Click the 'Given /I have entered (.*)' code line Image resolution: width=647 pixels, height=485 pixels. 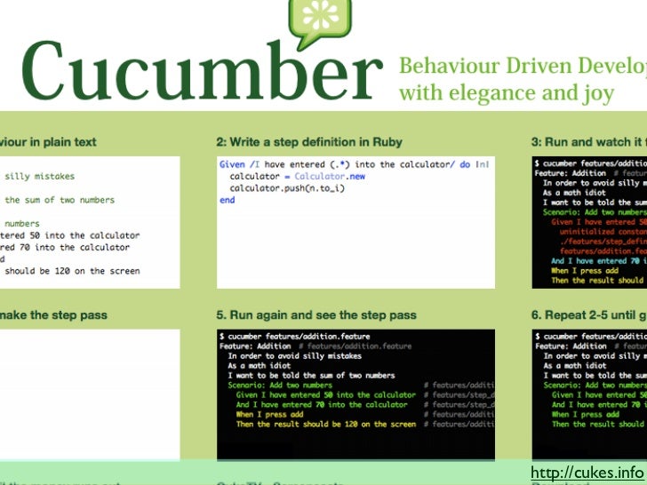click(x=354, y=164)
